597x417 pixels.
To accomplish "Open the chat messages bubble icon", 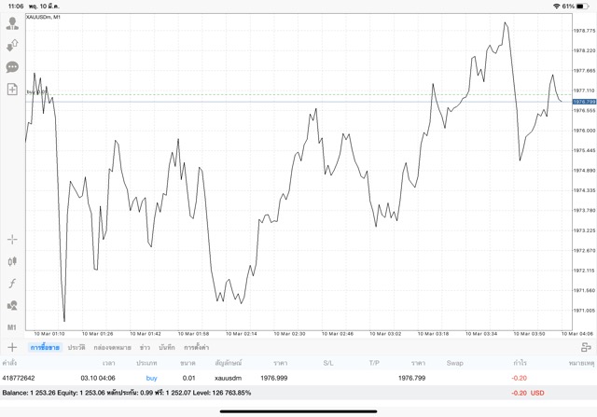I will (12, 67).
